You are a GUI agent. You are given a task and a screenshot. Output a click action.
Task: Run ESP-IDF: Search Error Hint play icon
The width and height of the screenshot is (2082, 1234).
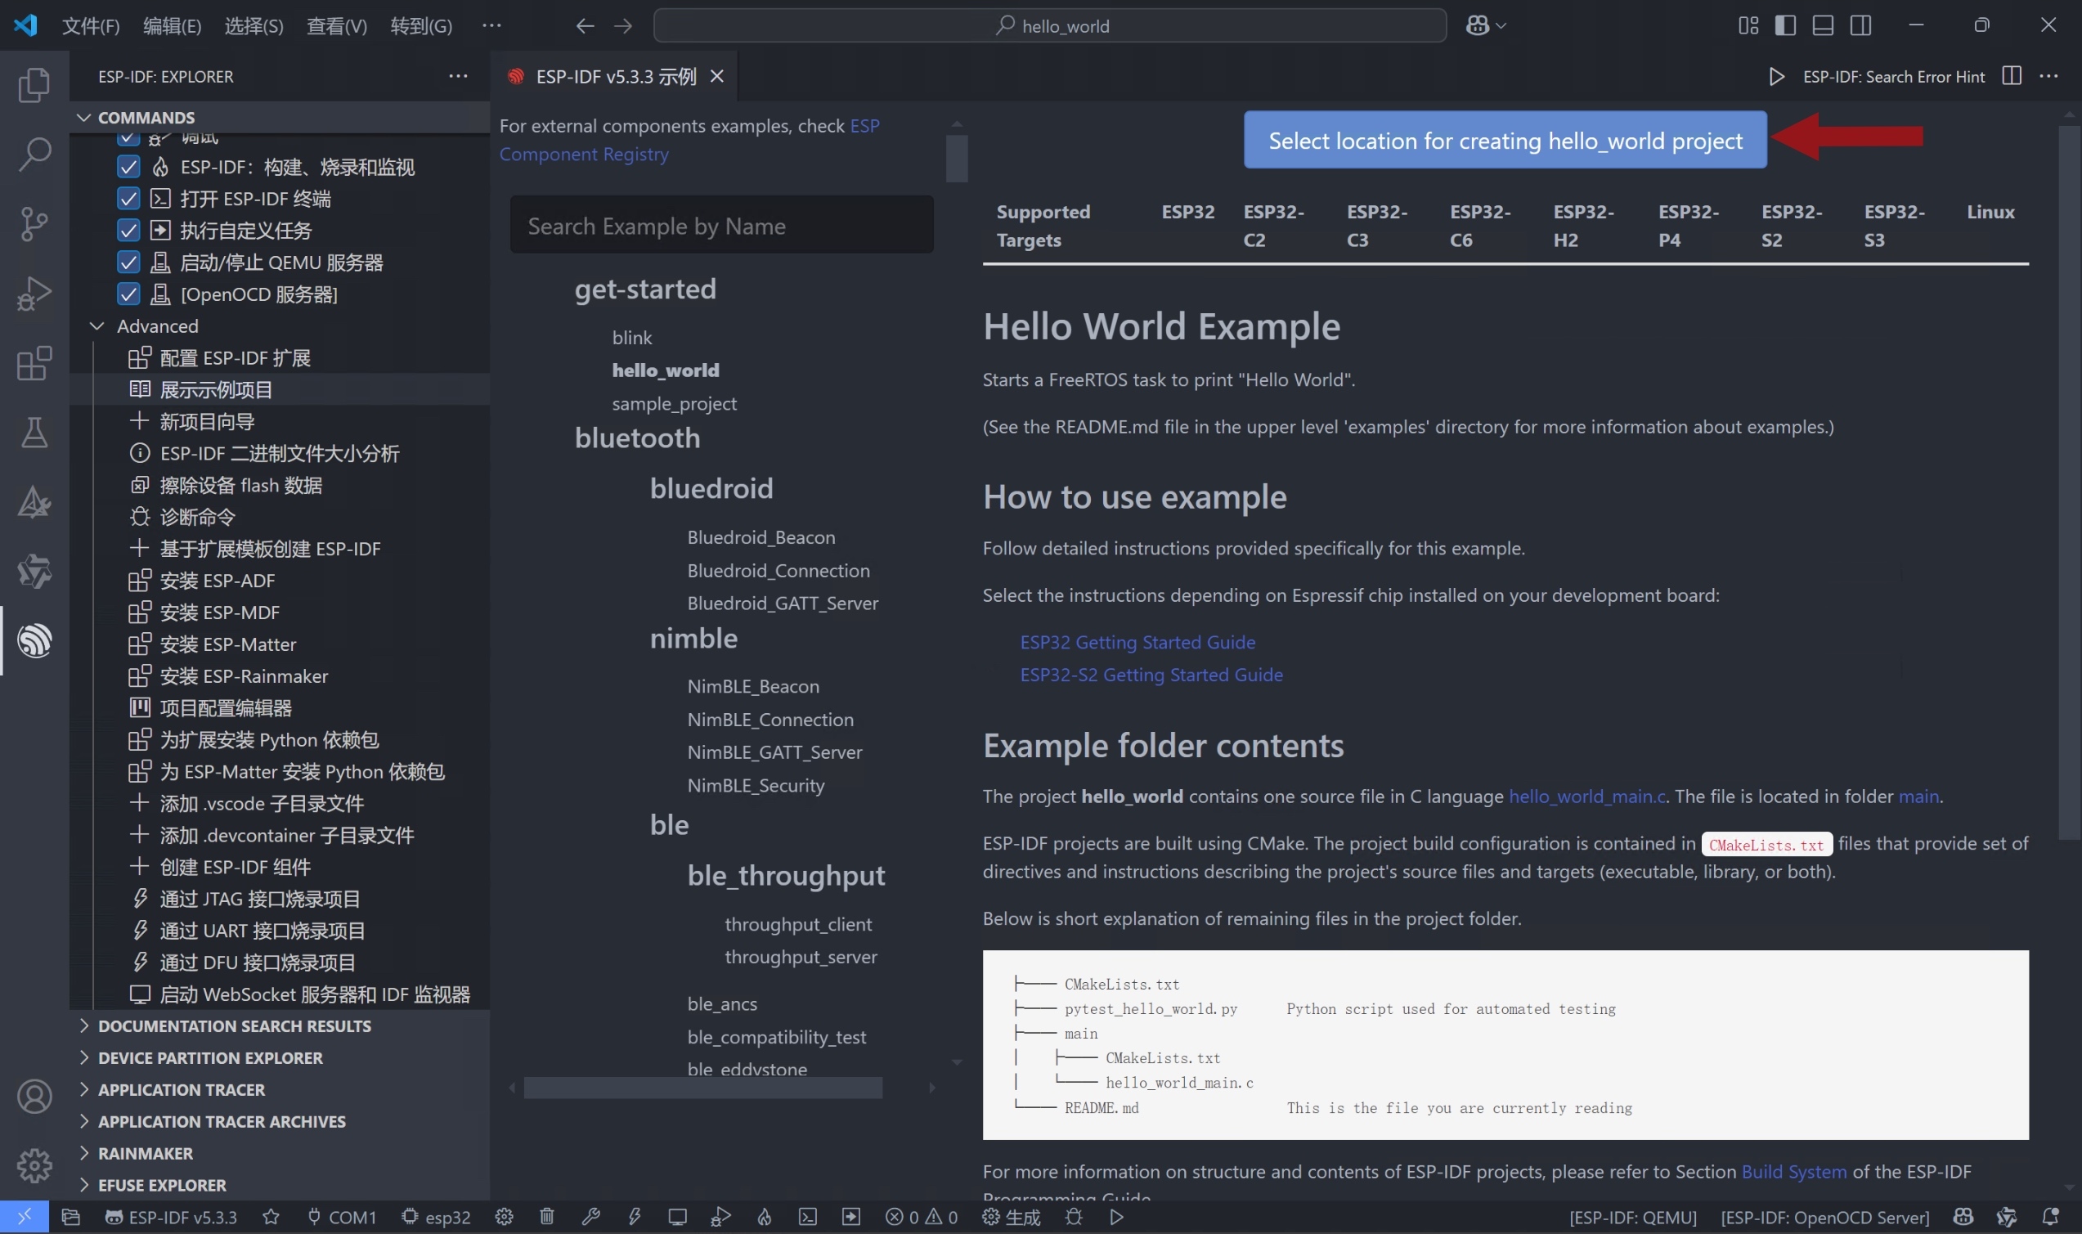tap(1776, 77)
